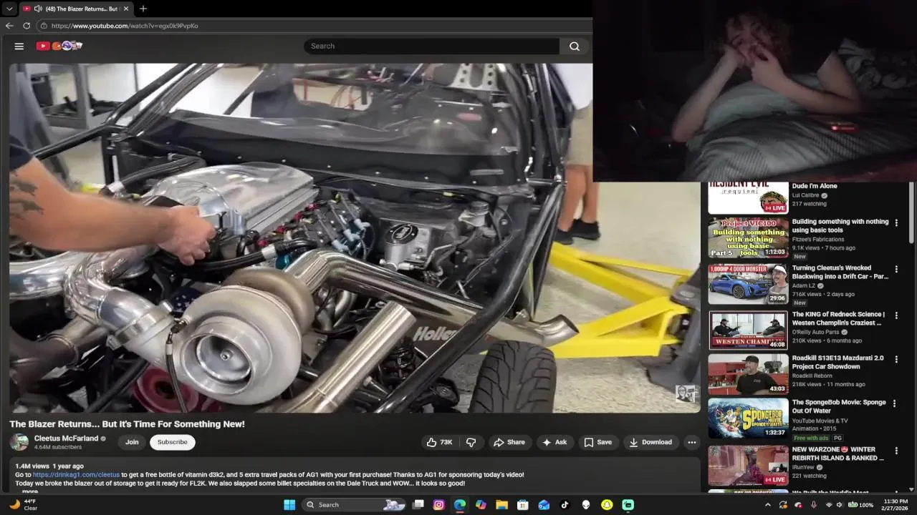This screenshot has width=917, height=515.
Task: Open the Ask AI button
Action: tap(554, 442)
